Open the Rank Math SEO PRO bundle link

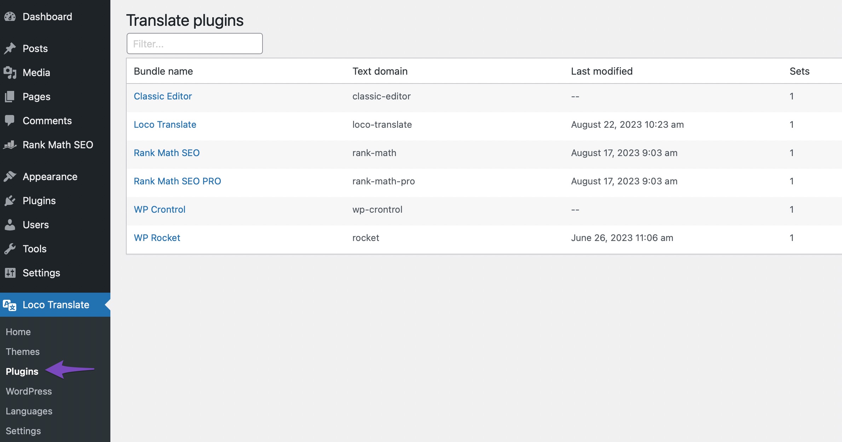click(x=177, y=181)
